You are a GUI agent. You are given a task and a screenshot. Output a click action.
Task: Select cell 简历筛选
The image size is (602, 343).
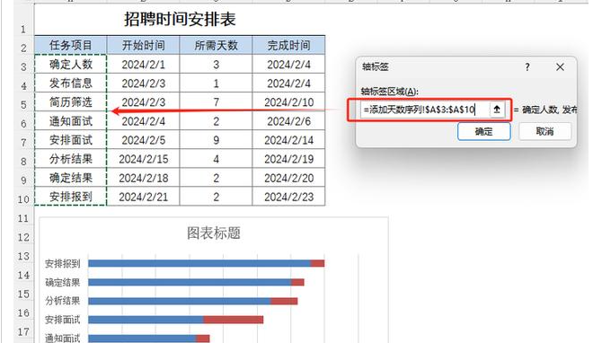tap(71, 102)
